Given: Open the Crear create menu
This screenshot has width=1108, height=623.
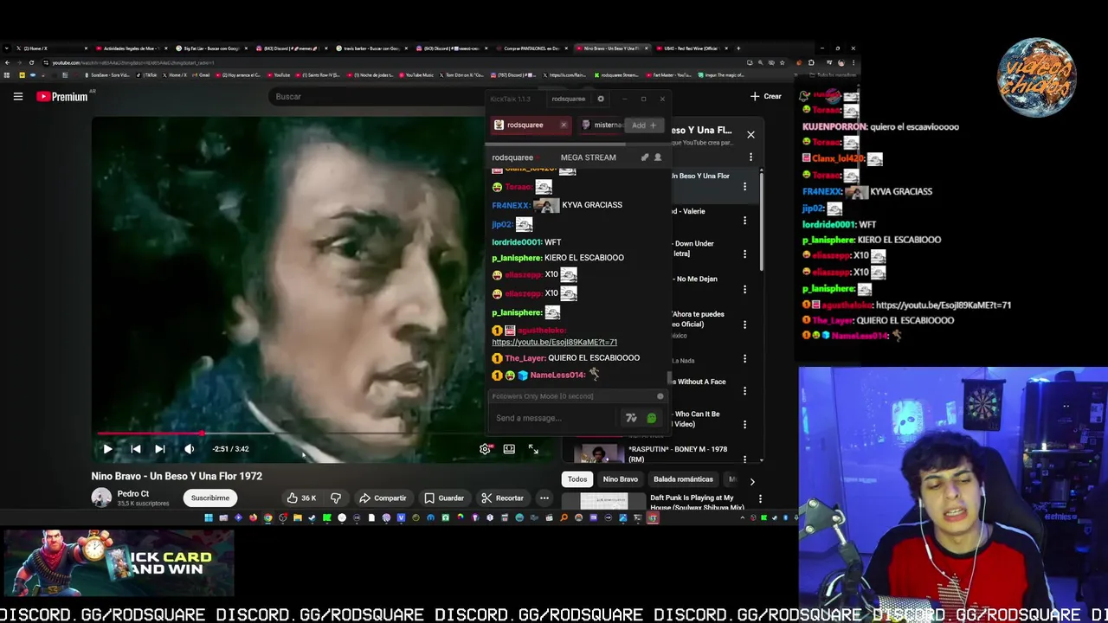Looking at the screenshot, I should 766,96.
